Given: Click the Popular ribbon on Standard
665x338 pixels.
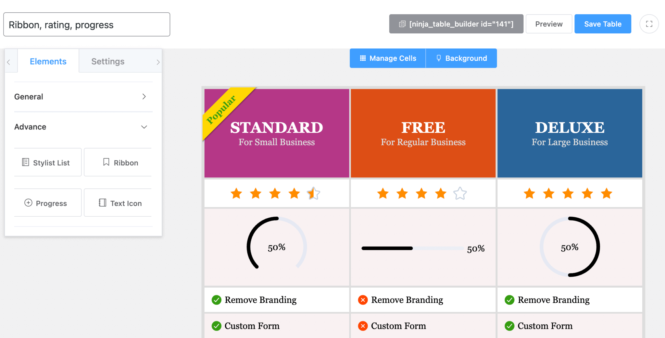Looking at the screenshot, I should (x=221, y=109).
